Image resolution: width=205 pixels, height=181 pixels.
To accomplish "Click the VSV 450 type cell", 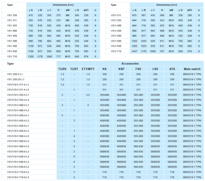I will [12, 36].
